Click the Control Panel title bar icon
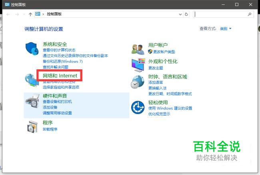260x175 pixels. pos(7,4)
